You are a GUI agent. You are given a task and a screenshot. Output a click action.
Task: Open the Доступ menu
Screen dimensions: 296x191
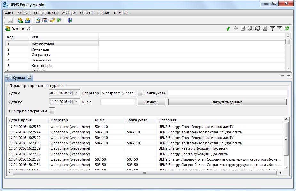(x=23, y=13)
